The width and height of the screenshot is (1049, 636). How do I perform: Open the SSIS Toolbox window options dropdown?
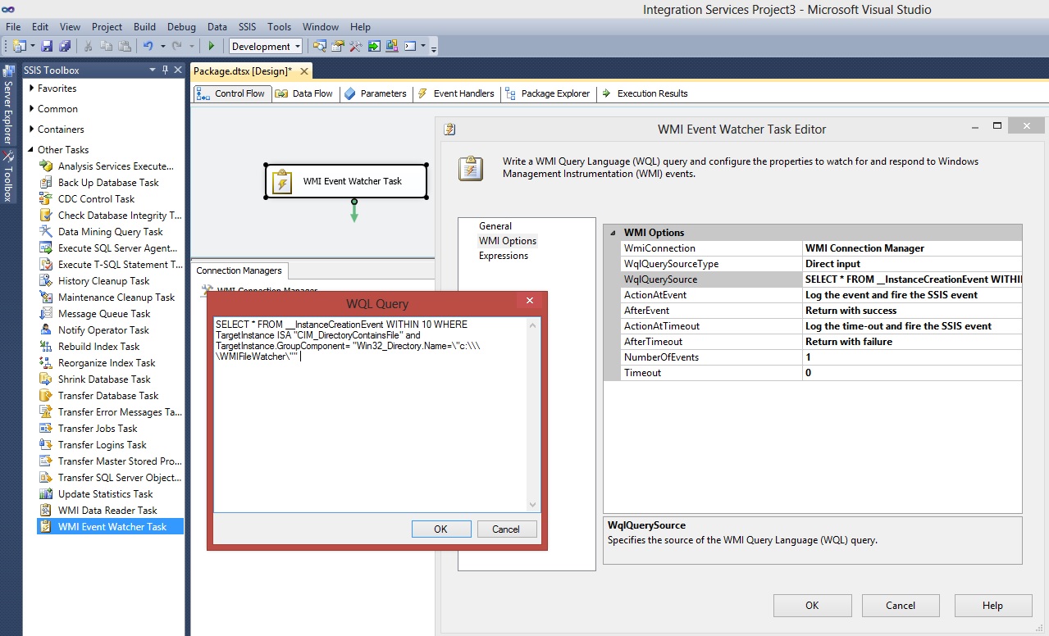coord(153,70)
